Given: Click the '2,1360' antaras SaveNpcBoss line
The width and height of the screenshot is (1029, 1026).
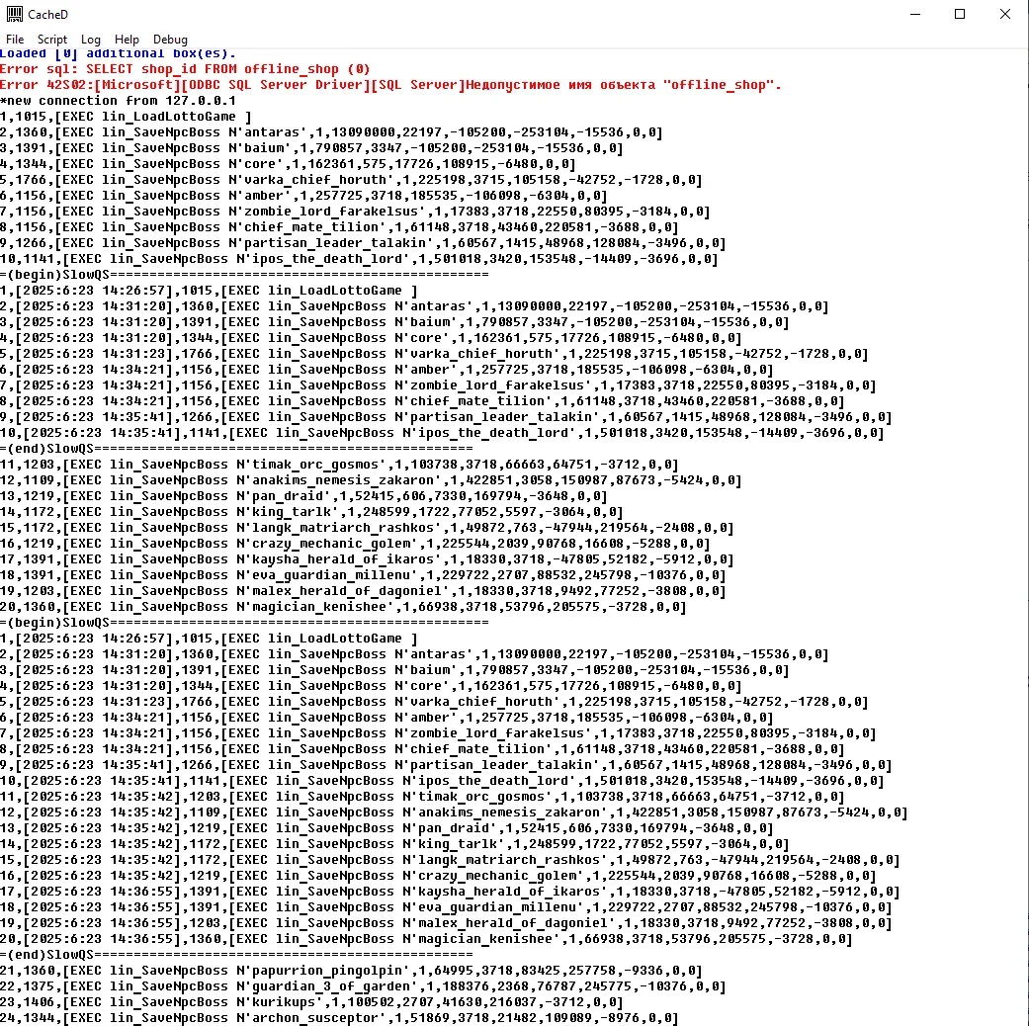Looking at the screenshot, I should (331, 132).
